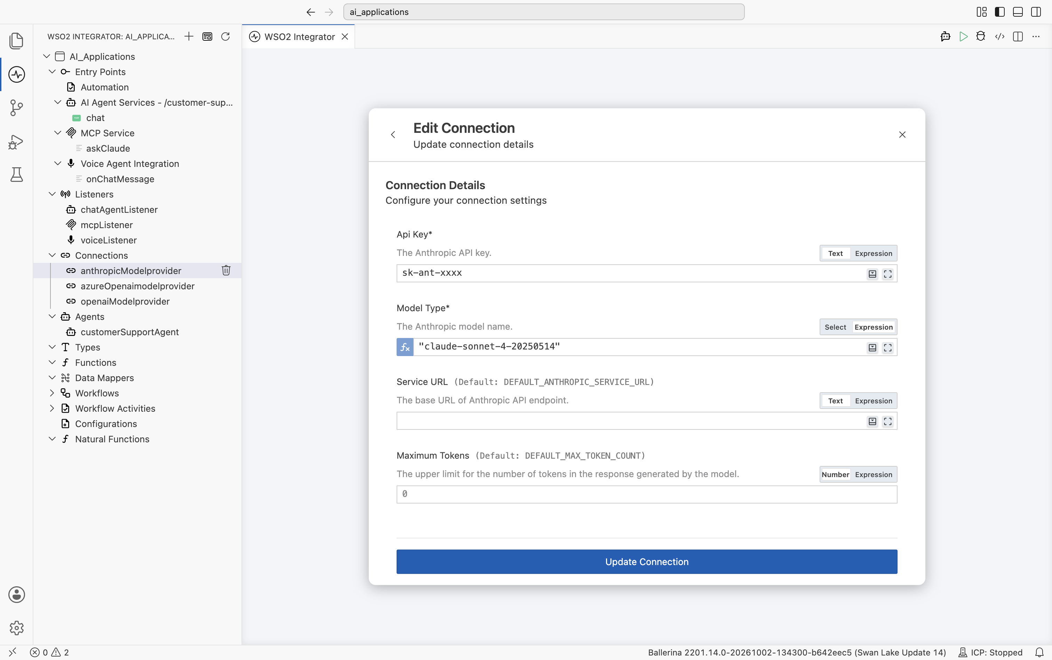Screen dimensions: 1052x660
Task: Open the Explorer view in activity bar
Action: pos(17,41)
